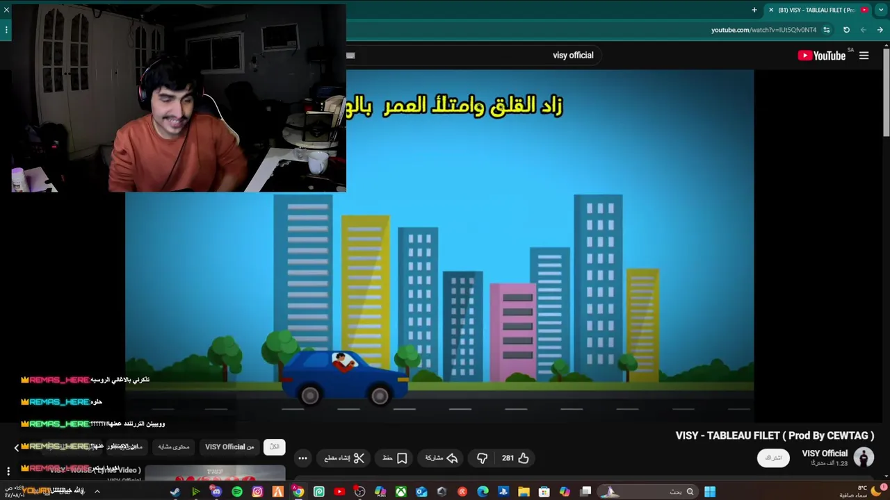The height and width of the screenshot is (500, 890).
Task: Open the PlayStation app from taskbar
Action: pyautogui.click(x=503, y=492)
